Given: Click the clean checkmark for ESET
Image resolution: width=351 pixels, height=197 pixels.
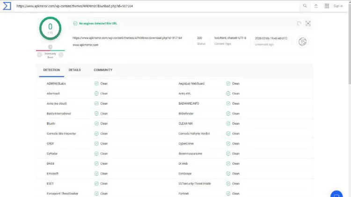Looking at the screenshot, I should tap(96, 183).
